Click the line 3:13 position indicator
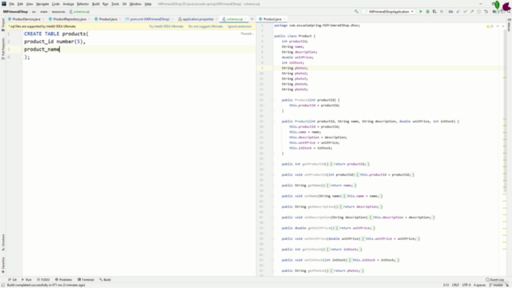 [x=446, y=285]
